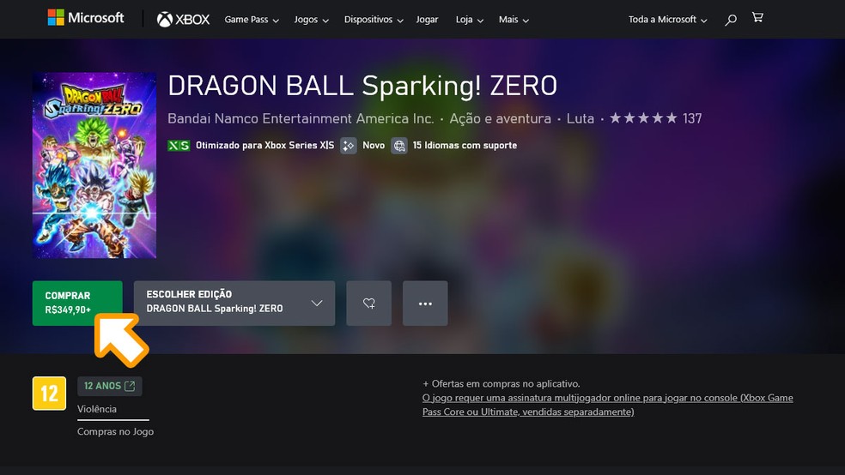
Task: Open the search magnifier icon
Action: point(731,20)
